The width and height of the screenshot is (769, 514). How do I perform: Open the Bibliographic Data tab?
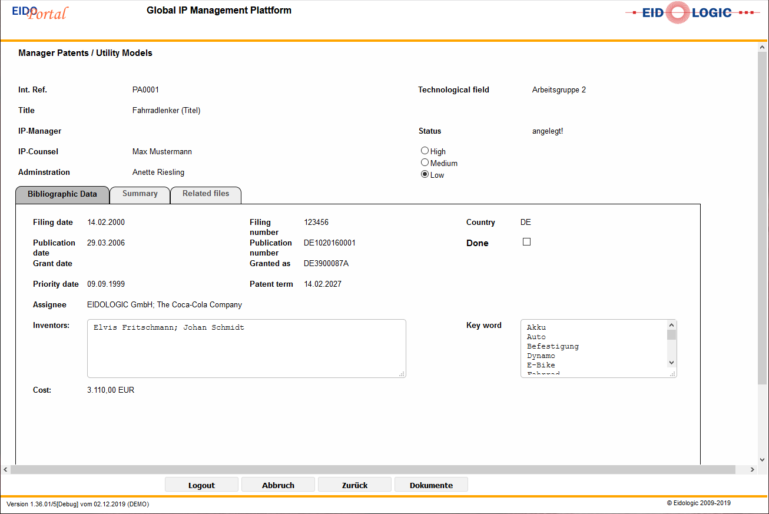tap(62, 195)
